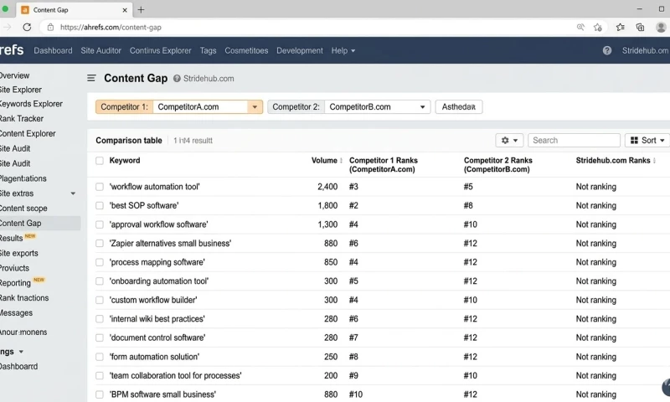
Task: Open the Tags nav item
Action: [x=208, y=50]
